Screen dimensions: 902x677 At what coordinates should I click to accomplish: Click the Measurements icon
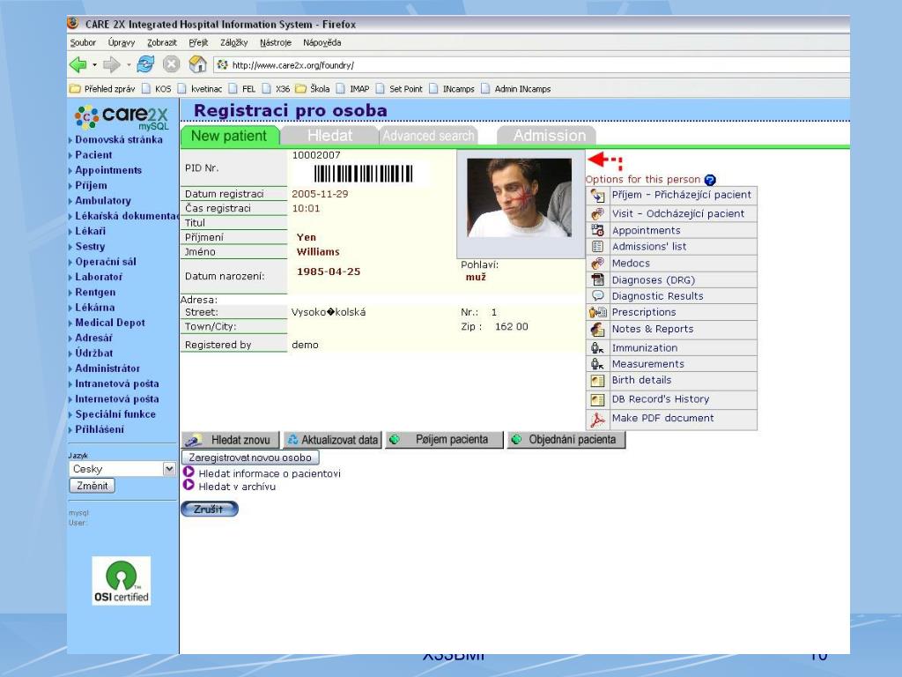pos(598,364)
